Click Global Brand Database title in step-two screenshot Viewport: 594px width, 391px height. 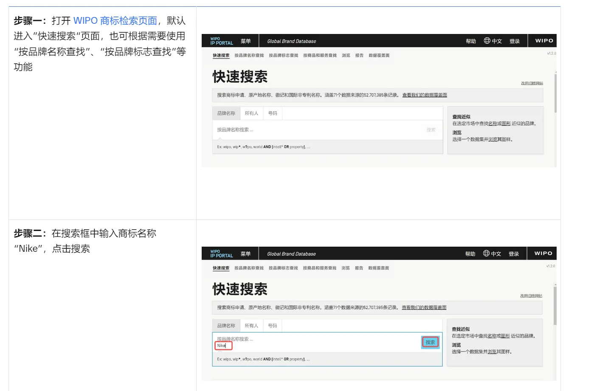[291, 254]
